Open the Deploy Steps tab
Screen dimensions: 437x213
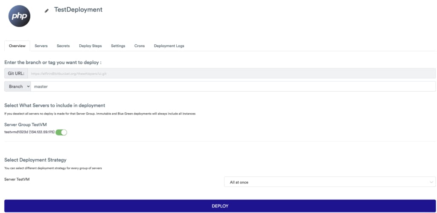click(x=90, y=46)
